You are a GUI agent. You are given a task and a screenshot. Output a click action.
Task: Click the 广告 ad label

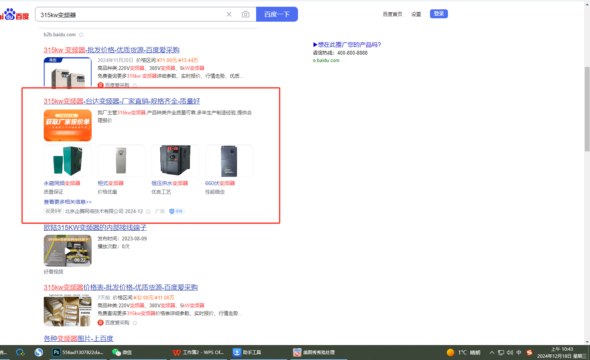(160, 211)
